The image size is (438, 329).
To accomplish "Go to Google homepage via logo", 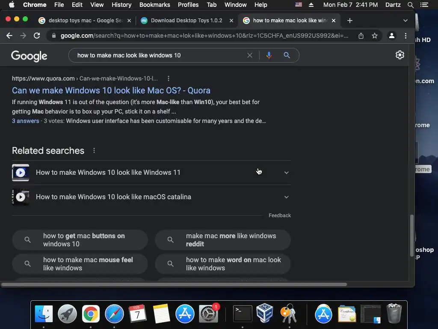I will tap(29, 56).
